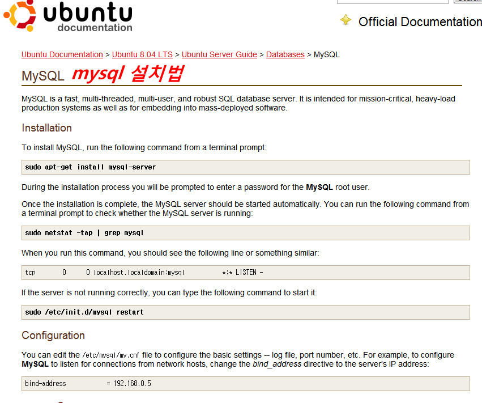Click the 'Official Documentation' label text
482x403 pixels.
click(x=420, y=22)
